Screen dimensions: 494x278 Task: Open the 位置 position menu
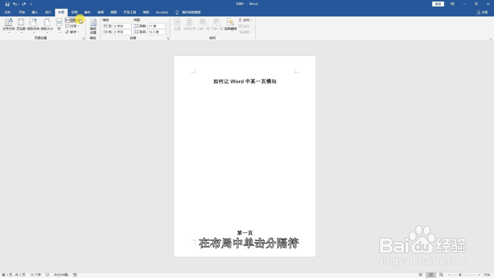pyautogui.click(x=178, y=25)
